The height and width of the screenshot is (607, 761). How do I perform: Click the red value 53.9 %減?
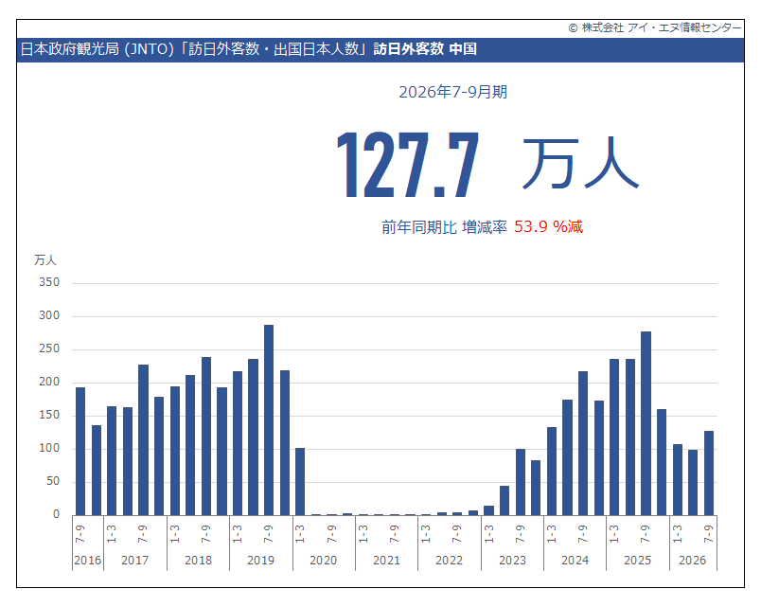click(548, 226)
